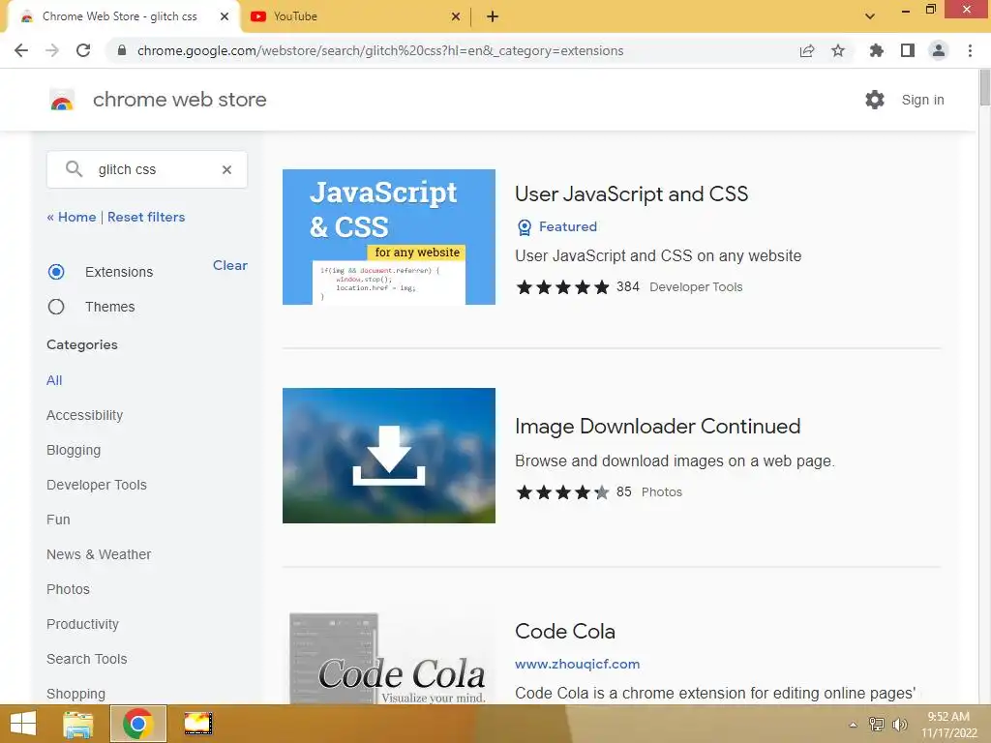Filter by News & Weather category
This screenshot has width=991, height=743.
[99, 554]
